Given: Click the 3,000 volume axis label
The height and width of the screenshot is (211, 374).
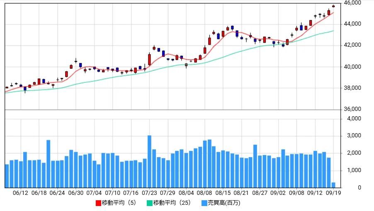Looking at the screenshot, I should pyautogui.click(x=354, y=136).
